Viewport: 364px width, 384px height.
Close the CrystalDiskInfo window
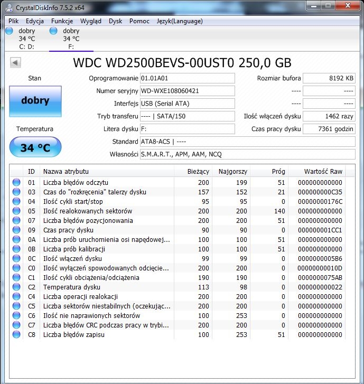348,6
